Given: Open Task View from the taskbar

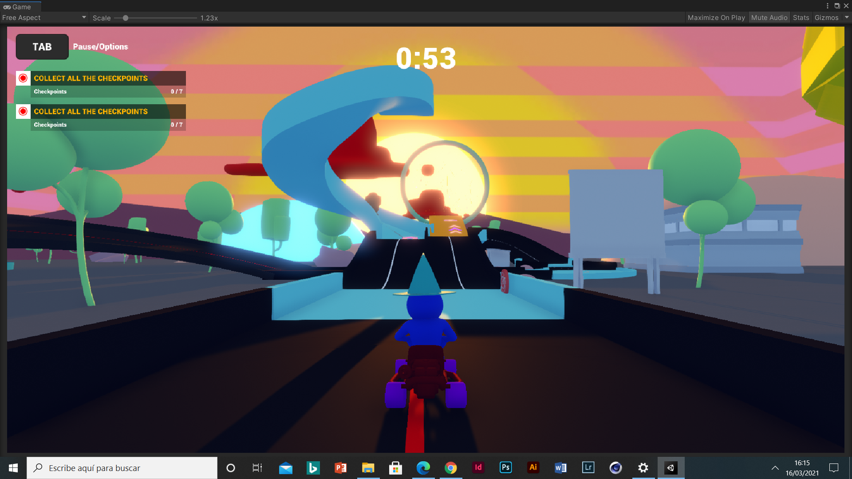Looking at the screenshot, I should coord(257,467).
